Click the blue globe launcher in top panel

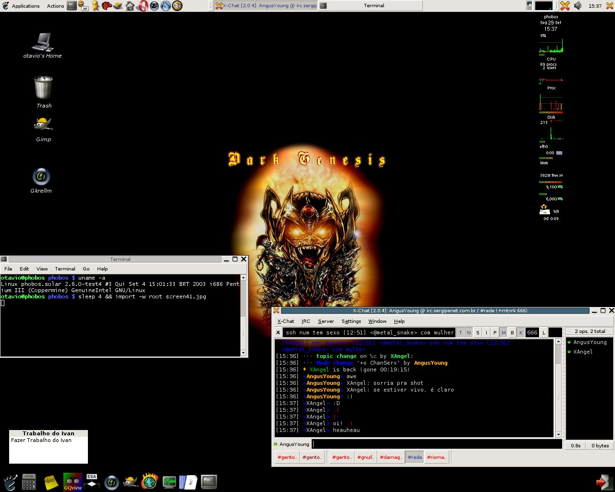(x=166, y=6)
